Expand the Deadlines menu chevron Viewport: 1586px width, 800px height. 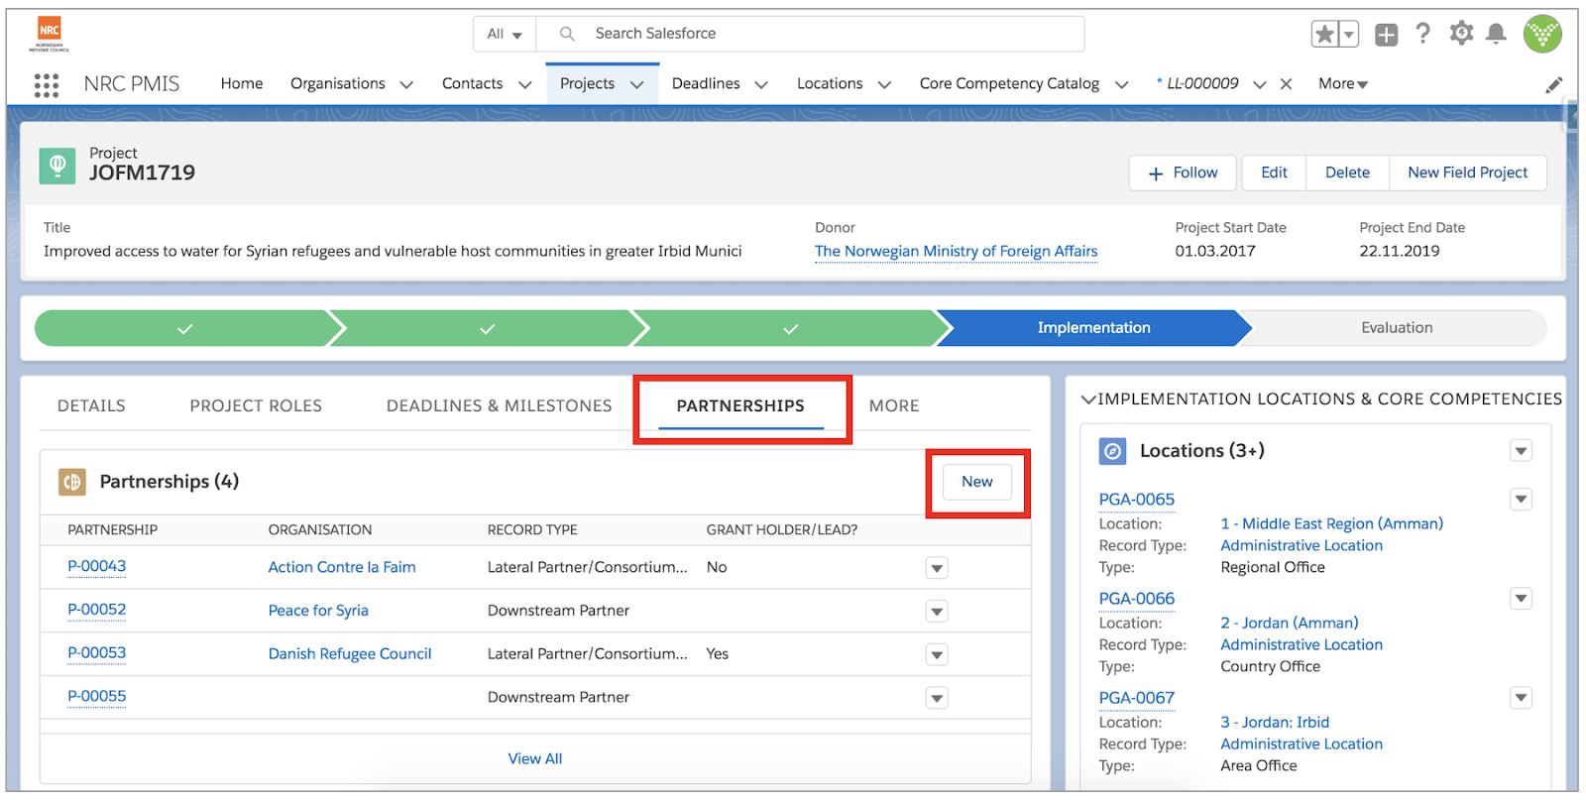(761, 85)
